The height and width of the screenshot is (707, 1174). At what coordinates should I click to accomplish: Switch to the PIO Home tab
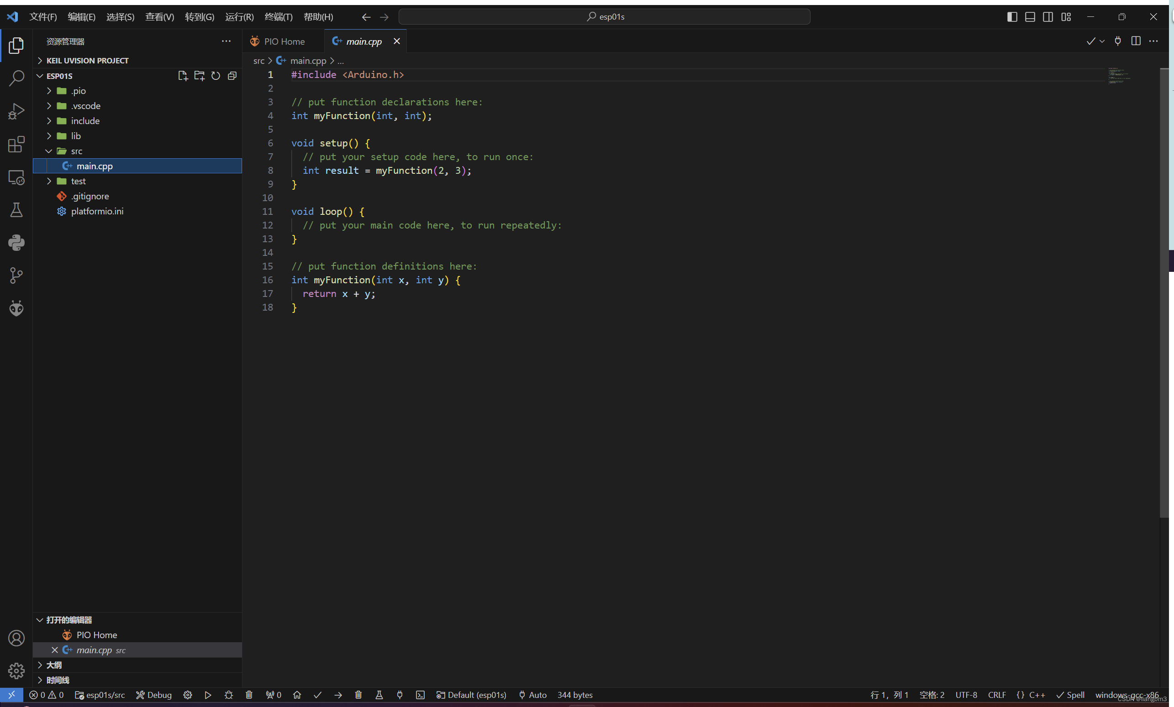point(284,42)
